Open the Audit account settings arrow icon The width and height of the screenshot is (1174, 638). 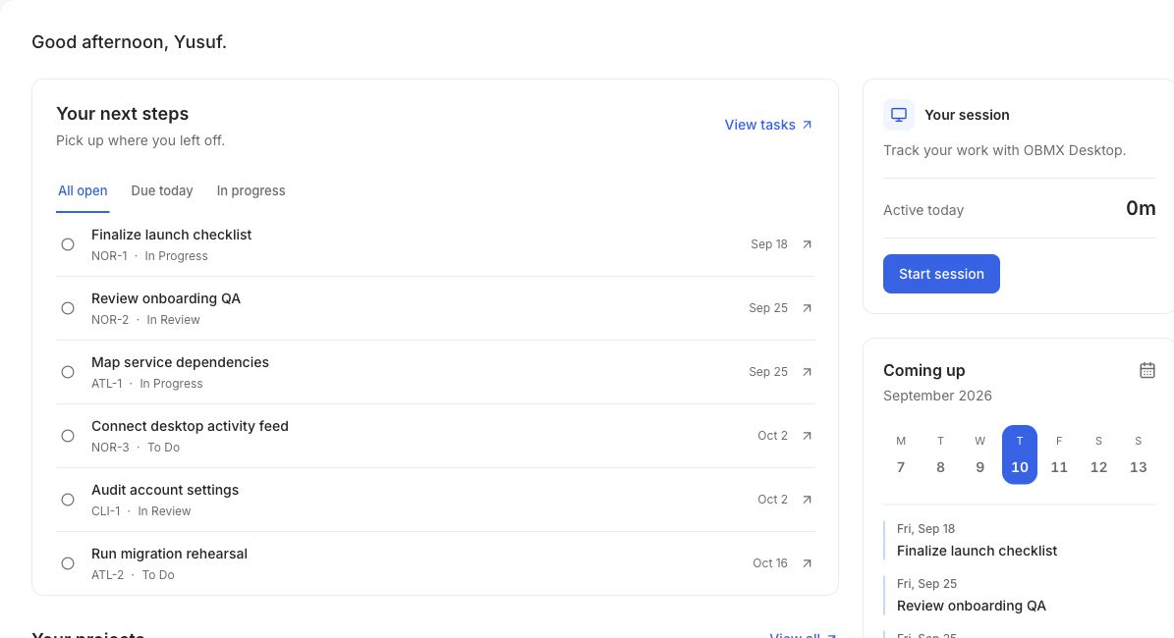click(807, 500)
